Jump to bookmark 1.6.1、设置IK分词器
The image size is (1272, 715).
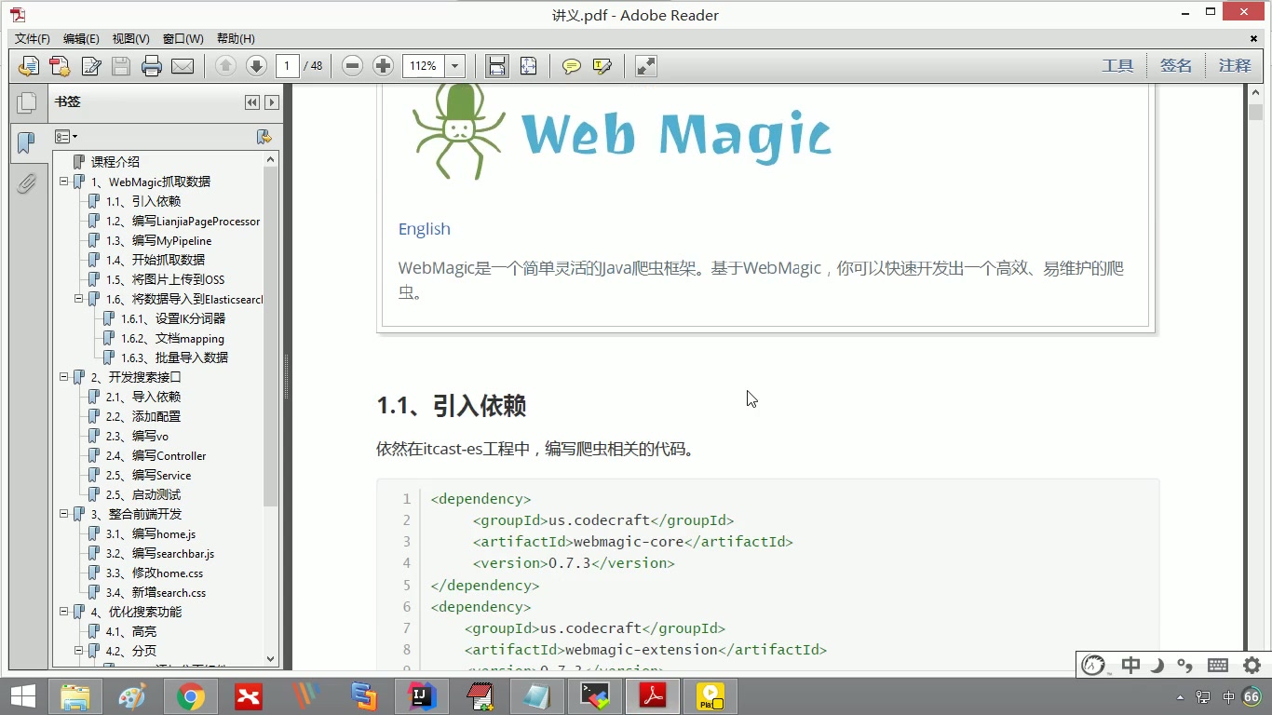(x=173, y=318)
